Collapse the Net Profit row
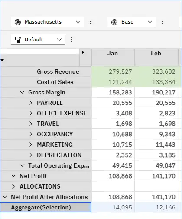The height and width of the screenshot is (219, 182). 13,176
